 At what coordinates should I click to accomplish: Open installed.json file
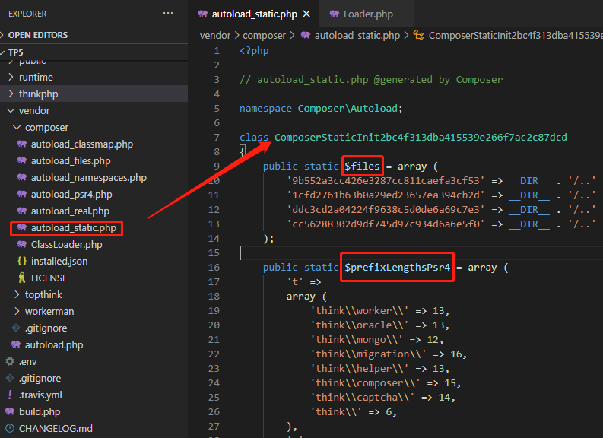coord(59,261)
